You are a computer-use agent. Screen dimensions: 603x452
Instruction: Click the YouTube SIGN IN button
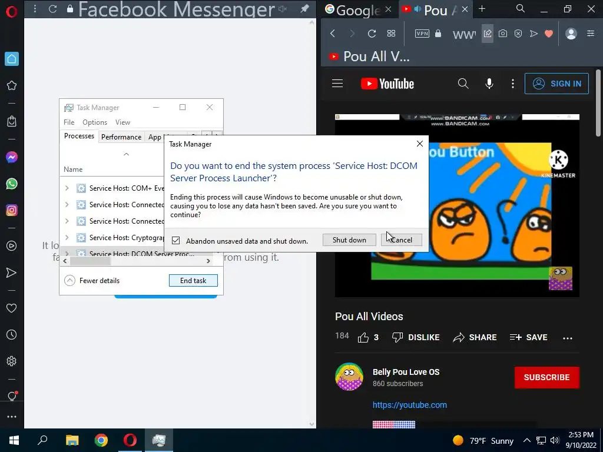coord(556,84)
